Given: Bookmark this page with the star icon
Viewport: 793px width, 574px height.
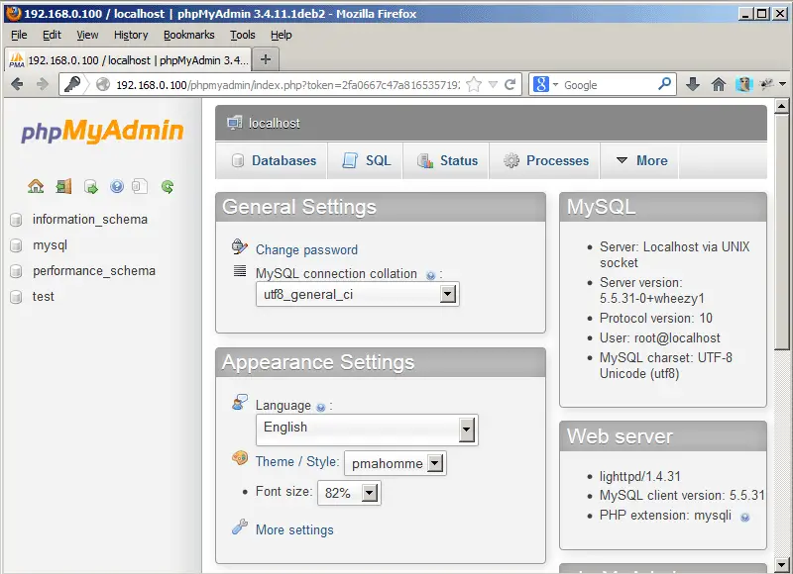Looking at the screenshot, I should click(x=474, y=84).
